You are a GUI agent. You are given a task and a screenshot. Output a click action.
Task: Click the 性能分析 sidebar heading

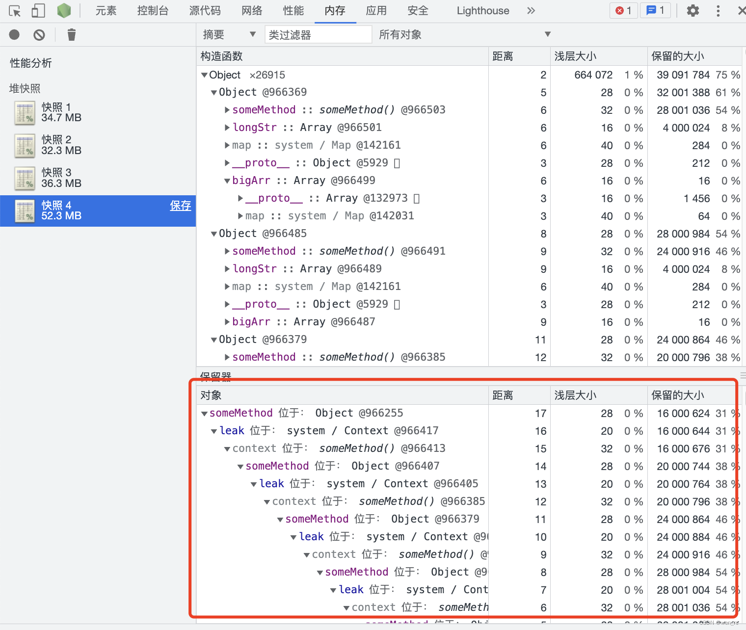31,63
